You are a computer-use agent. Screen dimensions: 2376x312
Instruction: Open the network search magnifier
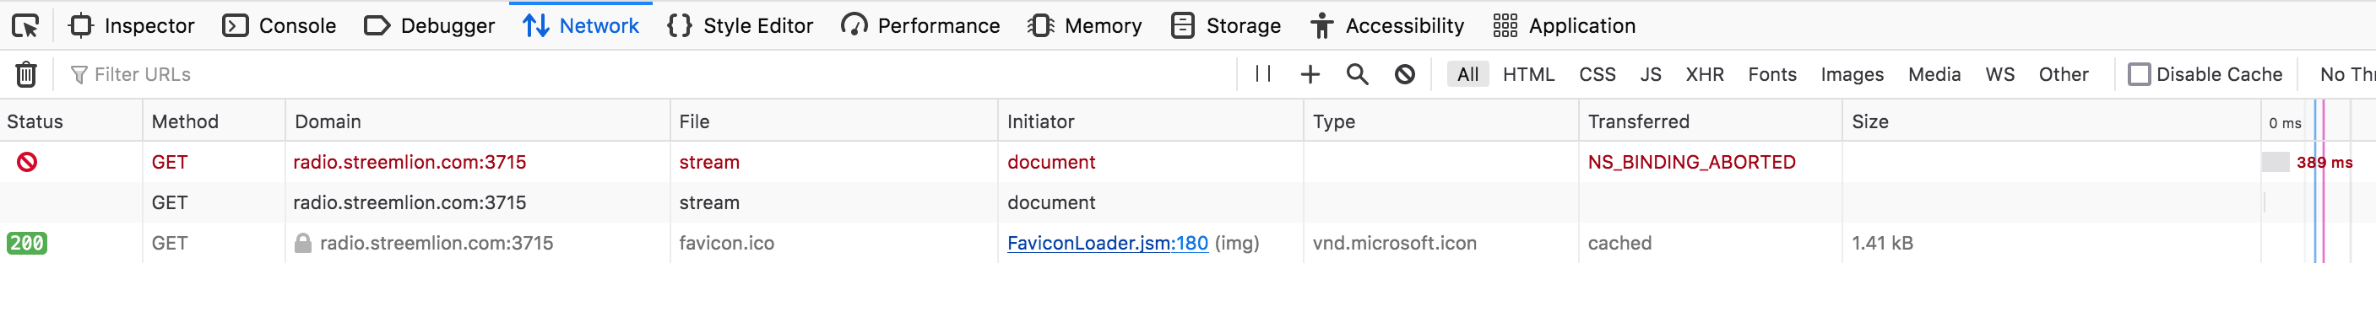tap(1357, 74)
